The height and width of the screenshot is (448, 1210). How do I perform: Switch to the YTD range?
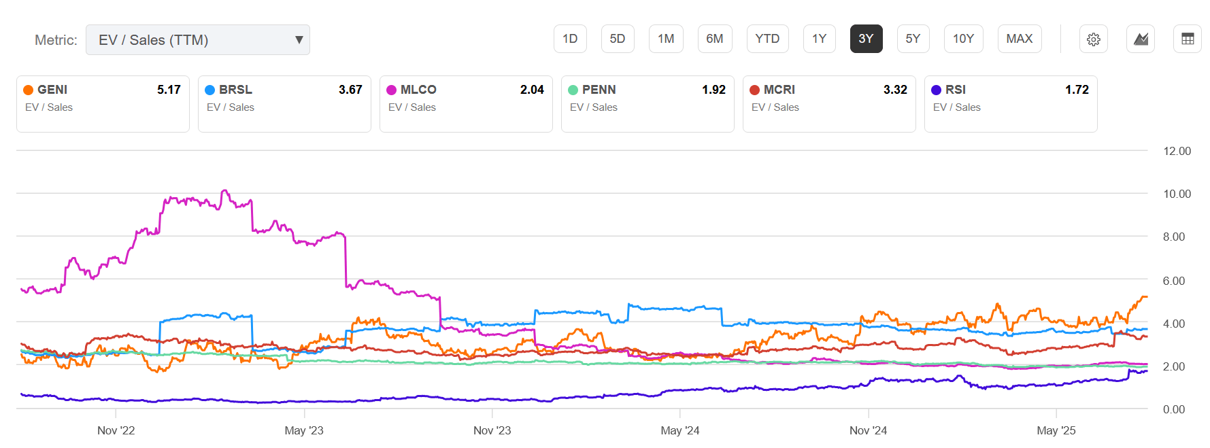coord(767,39)
